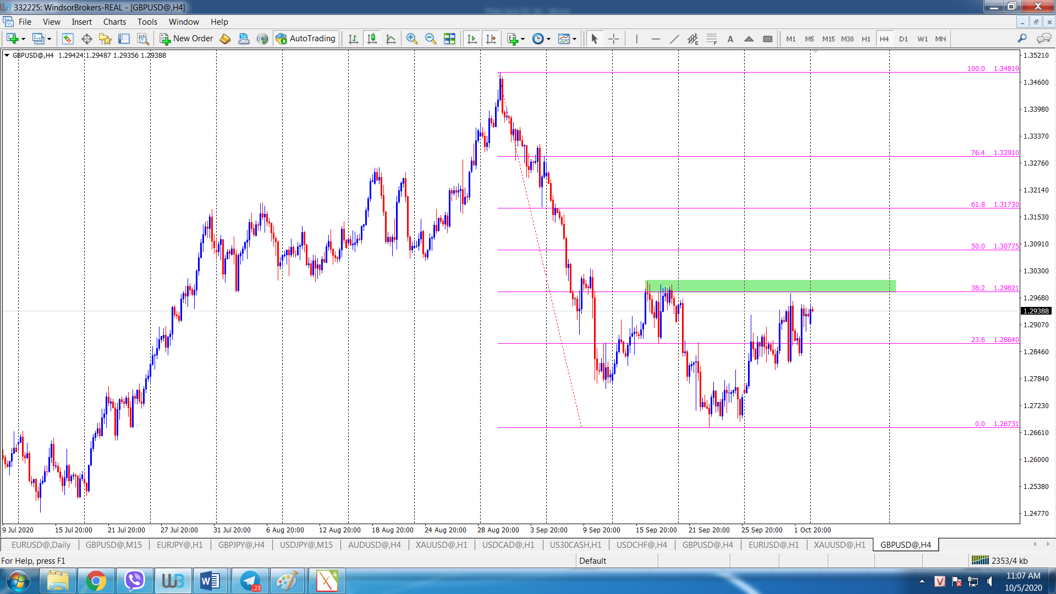The height and width of the screenshot is (594, 1056).
Task: Expand the Periods clock dropdown arrow
Action: (x=548, y=38)
